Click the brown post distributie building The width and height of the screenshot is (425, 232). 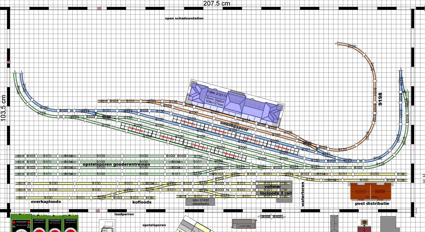(x=371, y=191)
